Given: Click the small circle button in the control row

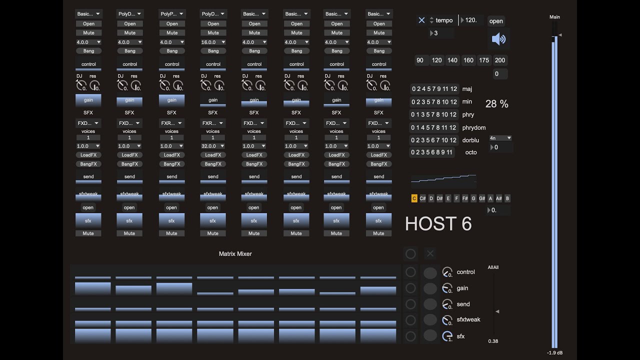Looking at the screenshot, I should click(x=410, y=272).
